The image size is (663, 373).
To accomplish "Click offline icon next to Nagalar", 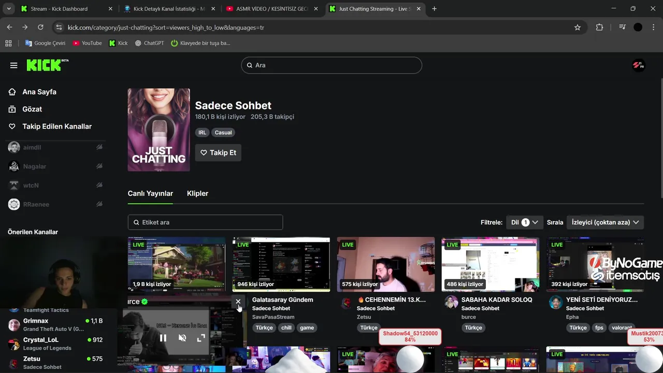I will 99,166.
